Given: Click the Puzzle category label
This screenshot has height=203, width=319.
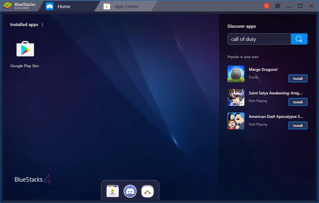Looking at the screenshot, I should pyautogui.click(x=254, y=77).
